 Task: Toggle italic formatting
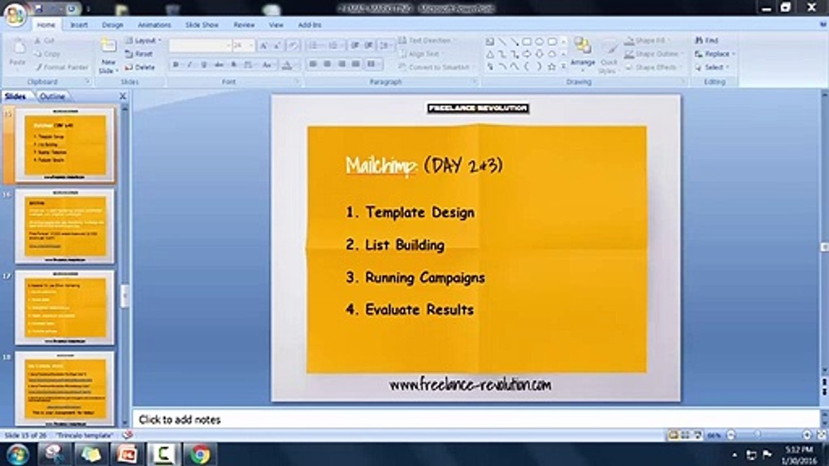click(190, 65)
